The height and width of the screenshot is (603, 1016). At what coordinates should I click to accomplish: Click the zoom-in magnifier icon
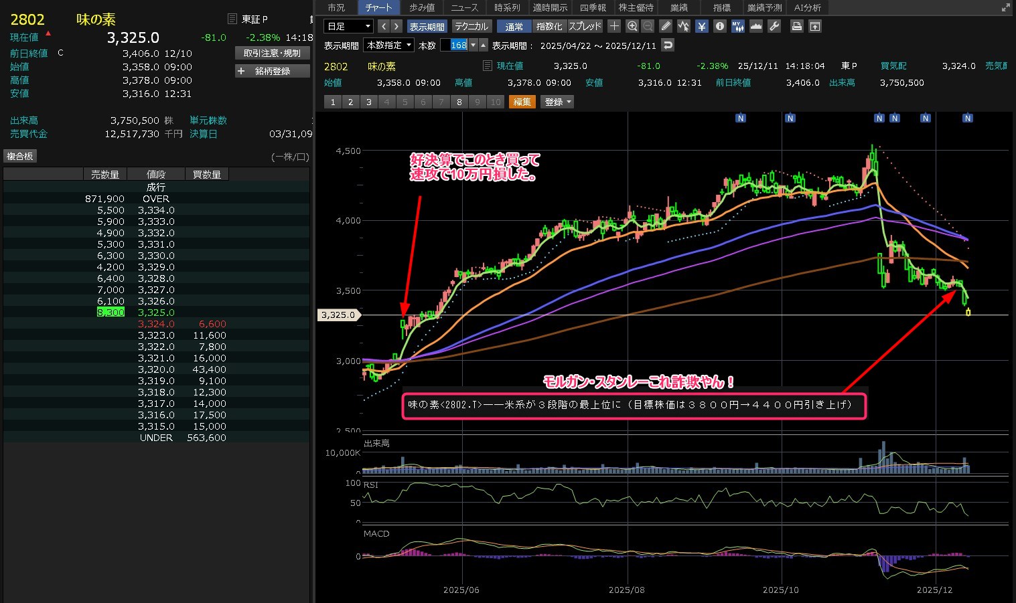pos(632,26)
